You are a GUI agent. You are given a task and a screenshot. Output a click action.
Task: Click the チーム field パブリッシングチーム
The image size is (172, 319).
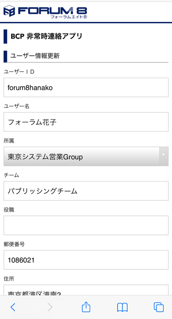click(x=86, y=191)
